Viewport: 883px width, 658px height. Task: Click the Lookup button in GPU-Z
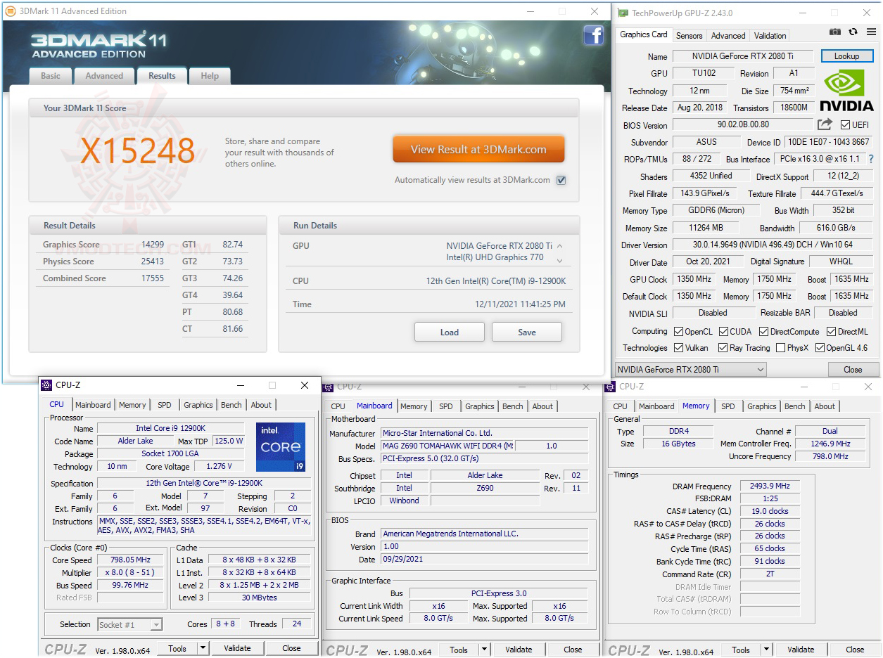tap(846, 56)
